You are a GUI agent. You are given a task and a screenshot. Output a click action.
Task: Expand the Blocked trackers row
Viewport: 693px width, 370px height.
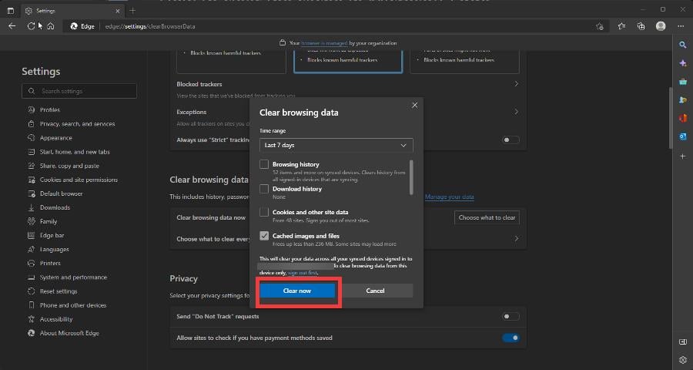(516, 84)
